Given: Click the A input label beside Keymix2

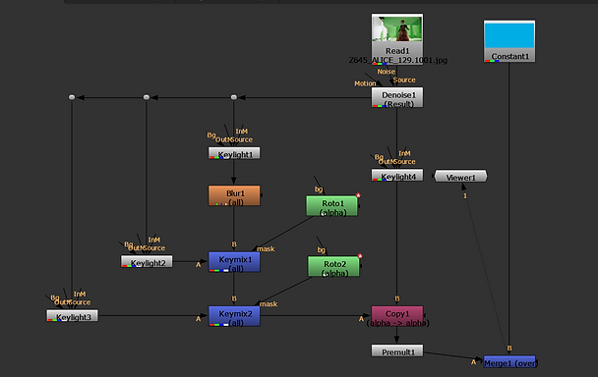Looking at the screenshot, I should [x=198, y=319].
